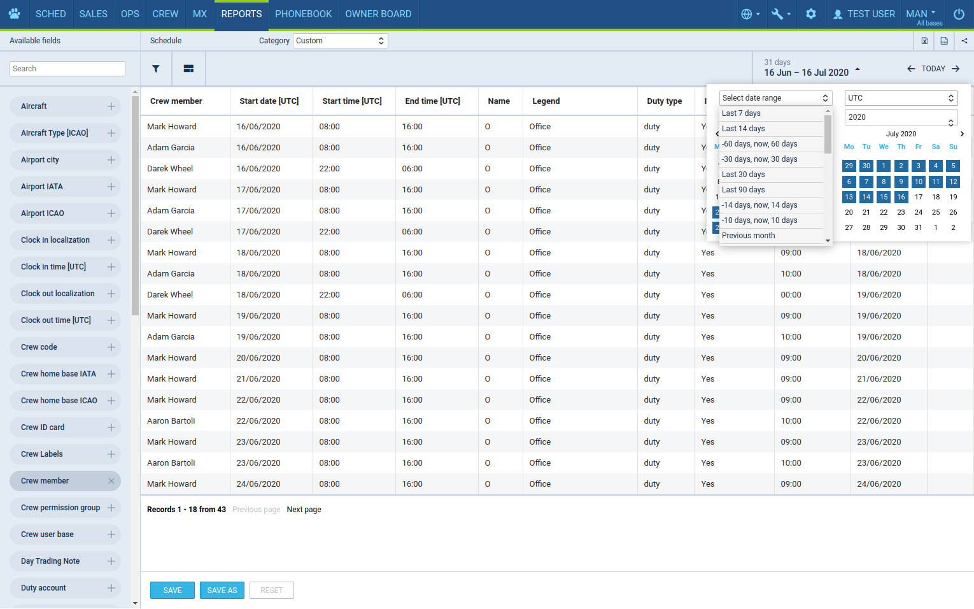Viewport: 974px width, 609px height.
Task: Open the settings gear icon
Action: [x=810, y=14]
